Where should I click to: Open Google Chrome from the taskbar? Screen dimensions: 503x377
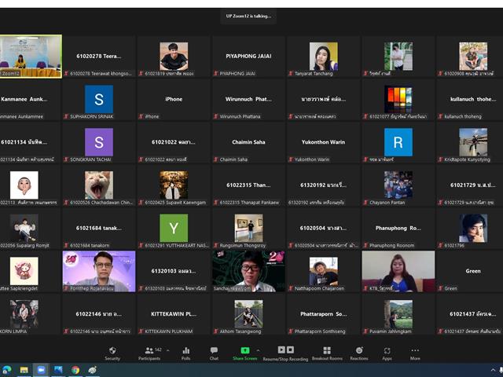[x=75, y=370]
